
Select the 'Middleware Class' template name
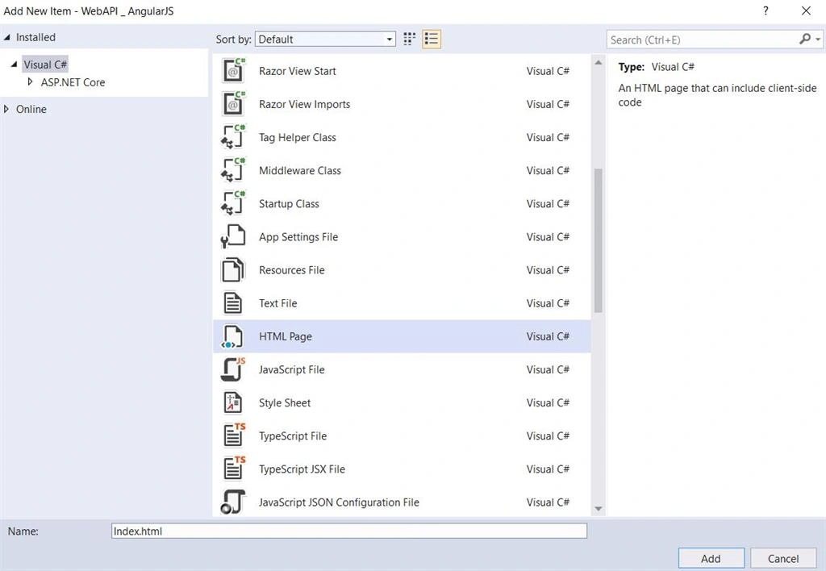pos(300,171)
